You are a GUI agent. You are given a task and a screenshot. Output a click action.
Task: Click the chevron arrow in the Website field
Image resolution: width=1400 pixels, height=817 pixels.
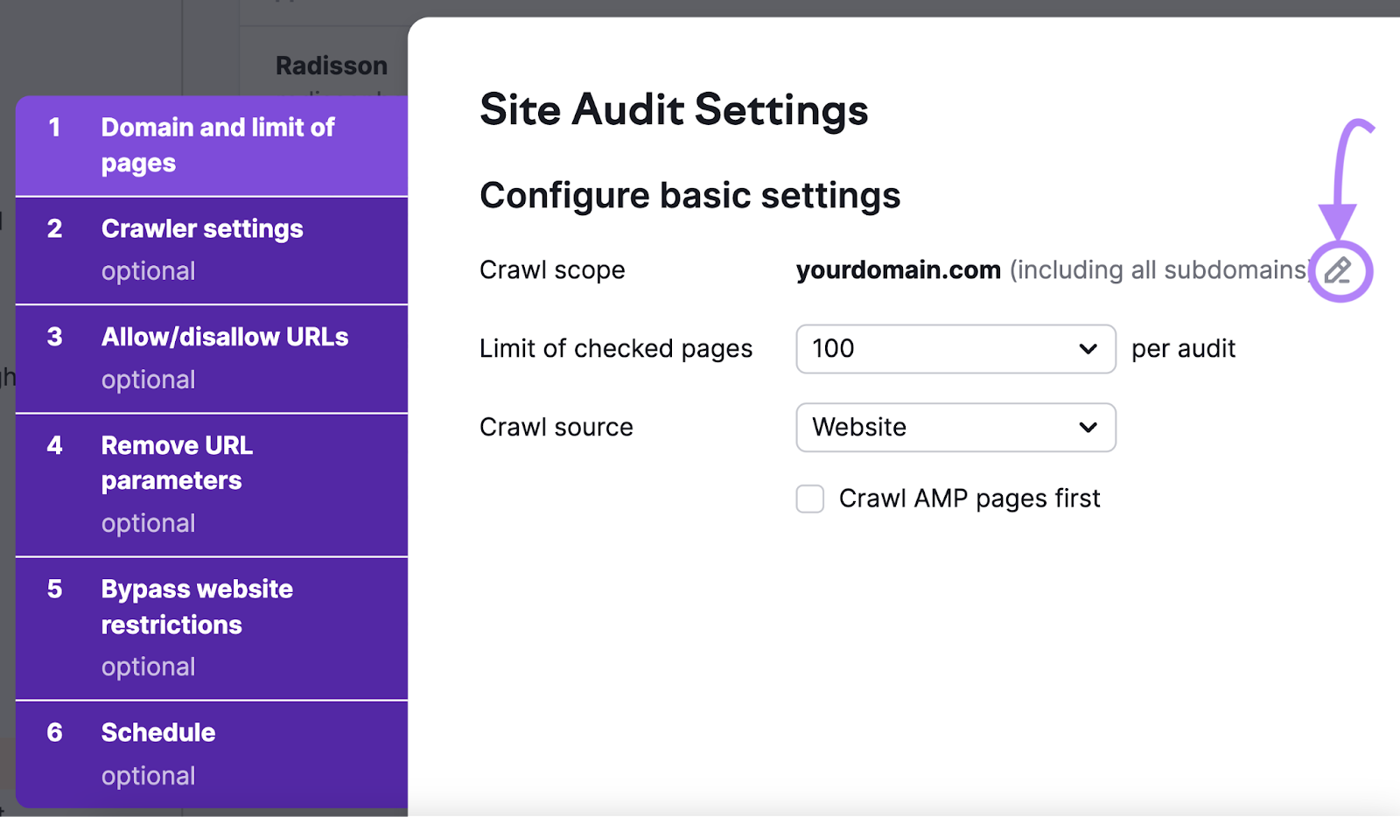coord(1088,428)
